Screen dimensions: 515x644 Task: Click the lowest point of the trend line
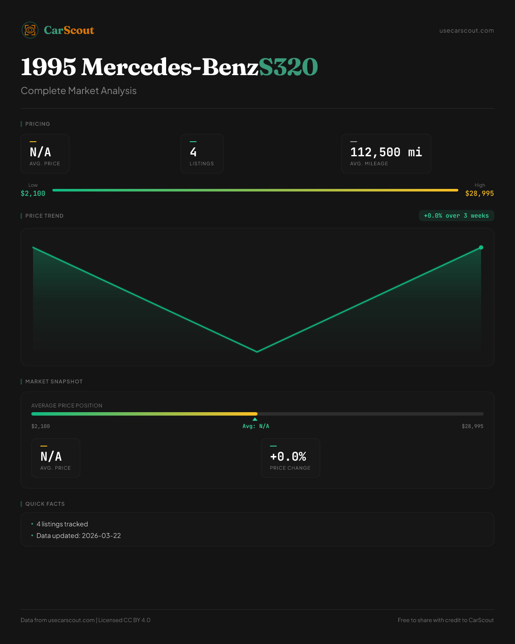(257, 352)
